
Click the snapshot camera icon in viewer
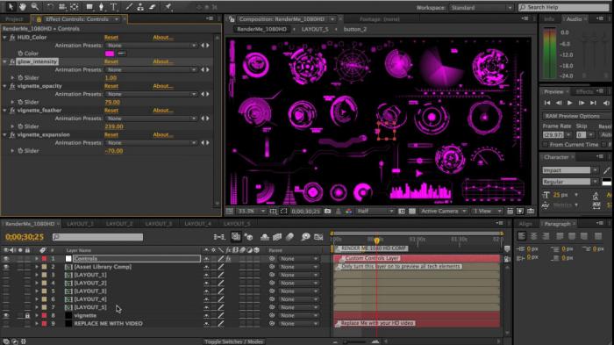(328, 211)
